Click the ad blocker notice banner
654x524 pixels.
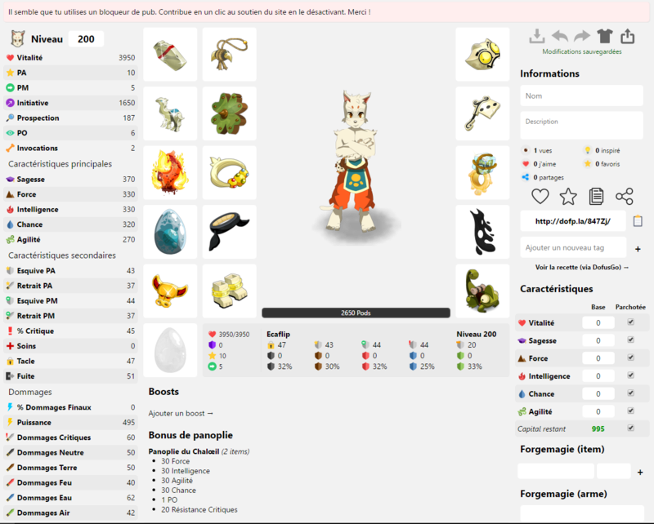pyautogui.click(x=327, y=12)
